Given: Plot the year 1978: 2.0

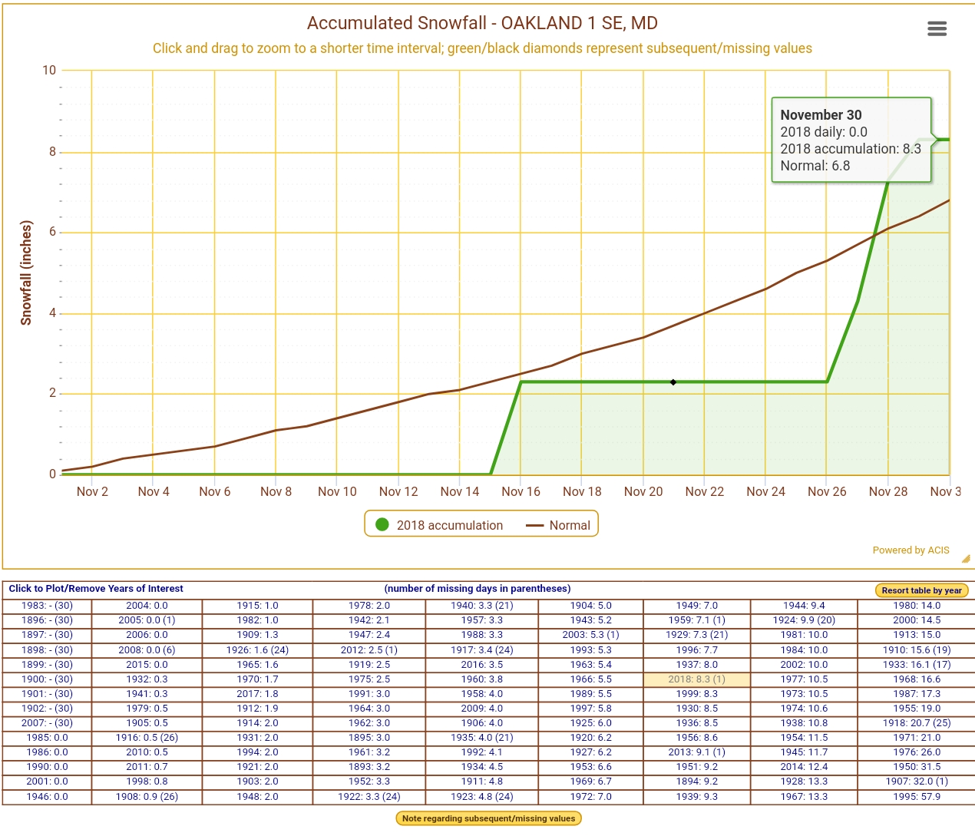Looking at the screenshot, I should pos(369,606).
